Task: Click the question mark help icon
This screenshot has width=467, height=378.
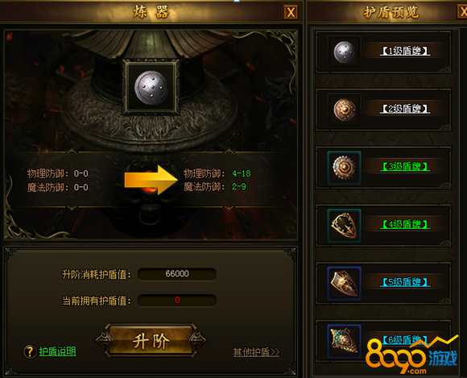Action: click(x=30, y=351)
